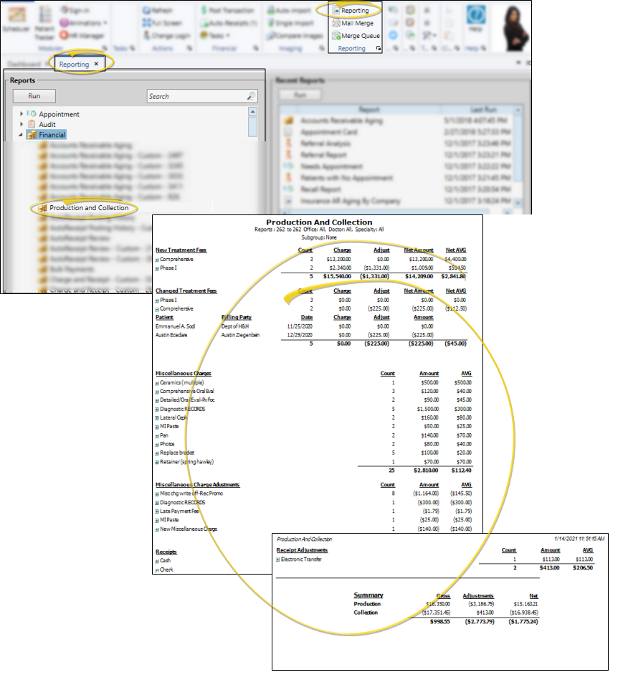Open Reporting group dialog launcher
The image size is (623, 685).
(378, 49)
